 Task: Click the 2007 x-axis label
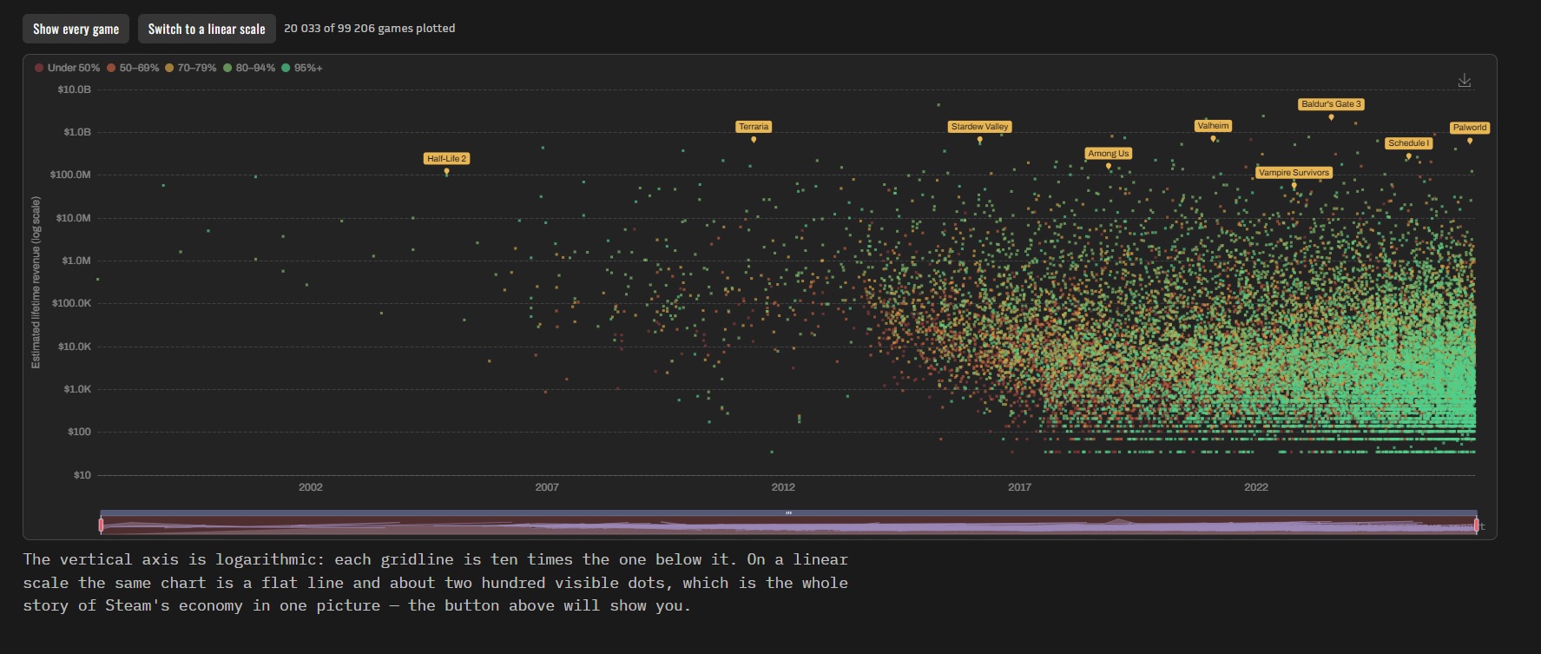pyautogui.click(x=547, y=487)
